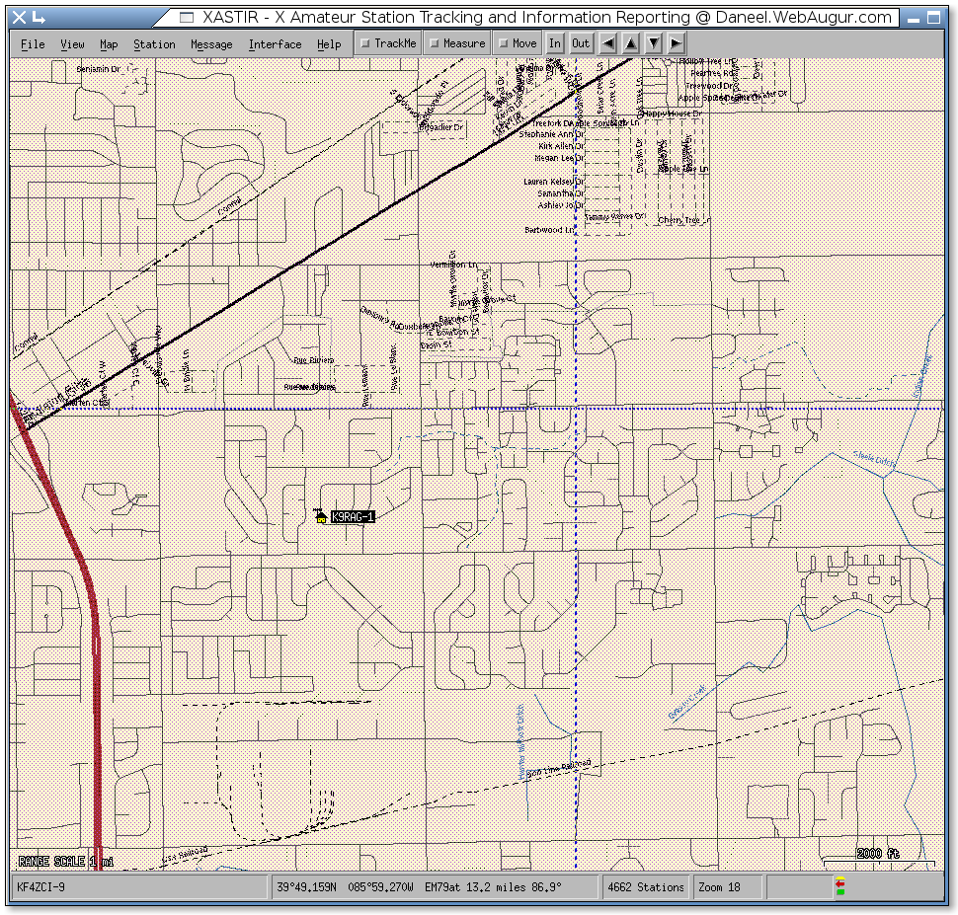Select the K9RAG-1 station icon
Image resolution: width=958 pixels, height=915 pixels.
coord(320,516)
